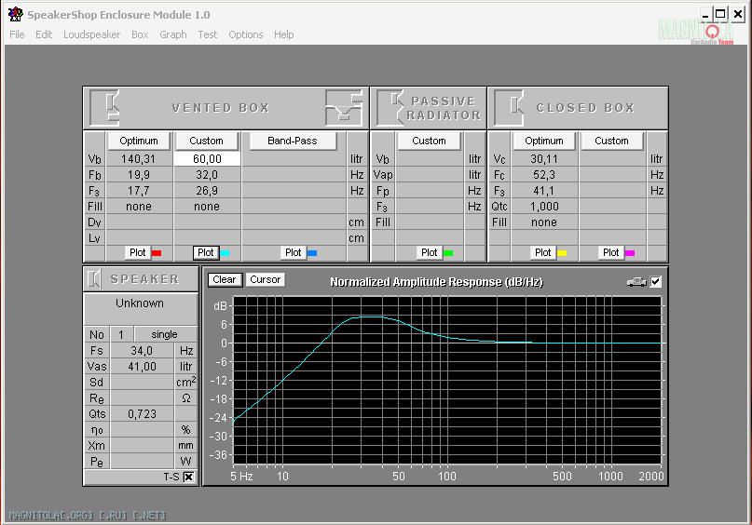752x525 pixels.
Task: Click the green passive radiator color swatch
Action: (448, 253)
